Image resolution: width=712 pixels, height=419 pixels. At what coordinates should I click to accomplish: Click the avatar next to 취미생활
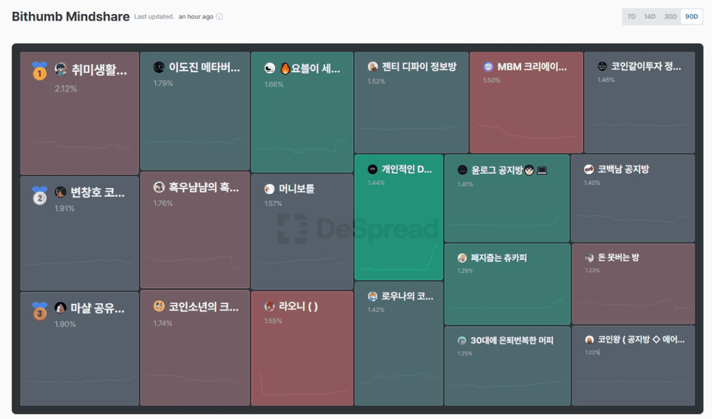click(61, 70)
